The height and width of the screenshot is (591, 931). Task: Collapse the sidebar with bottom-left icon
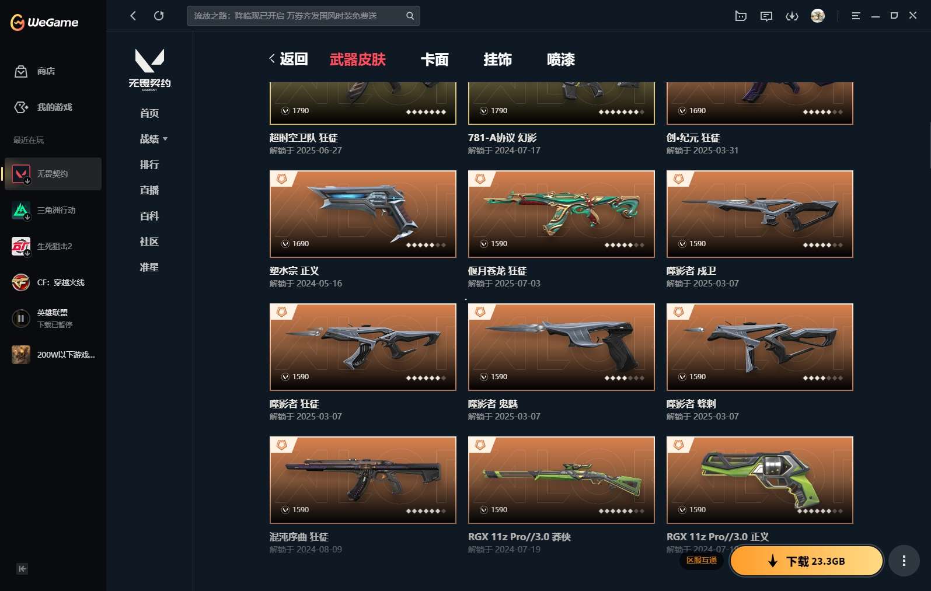point(22,569)
